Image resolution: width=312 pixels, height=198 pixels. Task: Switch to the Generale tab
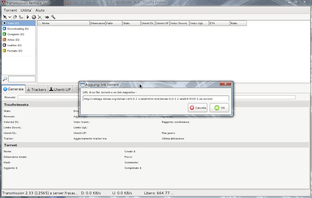click(14, 89)
